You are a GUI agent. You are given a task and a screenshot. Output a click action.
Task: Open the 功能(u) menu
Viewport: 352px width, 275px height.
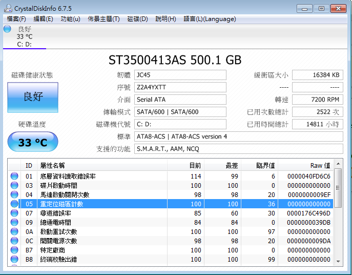(x=70, y=19)
